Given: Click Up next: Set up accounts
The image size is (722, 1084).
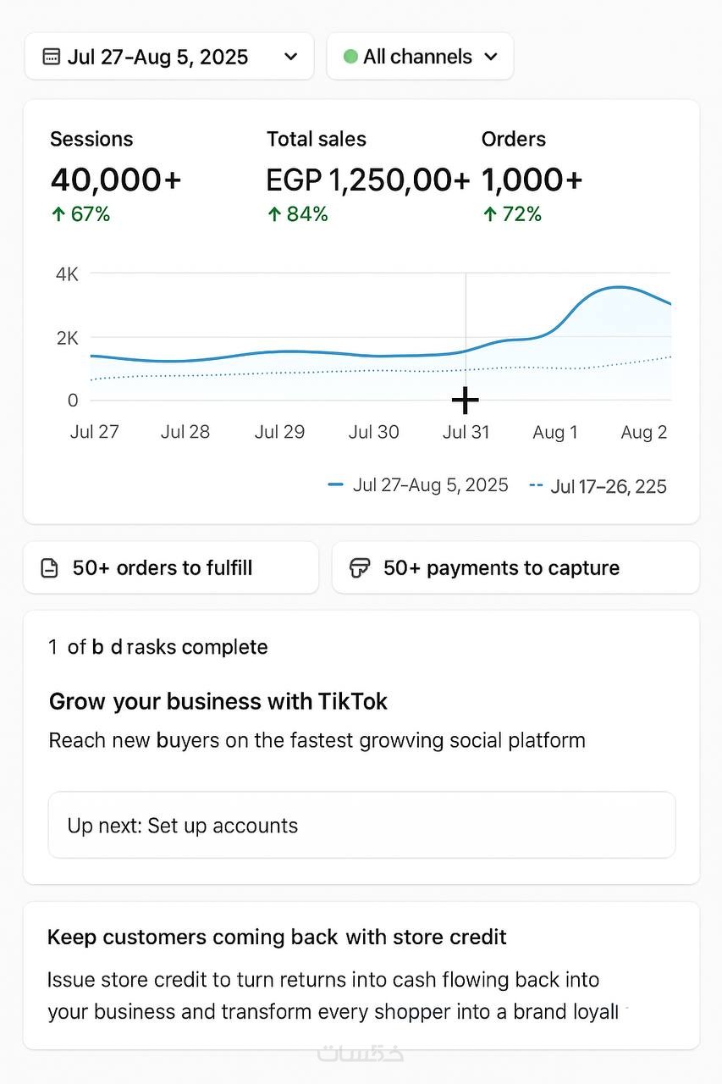Looking at the screenshot, I should point(361,826).
